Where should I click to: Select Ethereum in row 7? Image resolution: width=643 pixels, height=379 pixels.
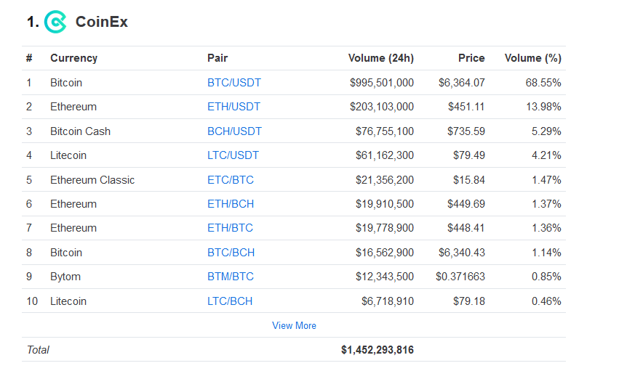point(73,228)
